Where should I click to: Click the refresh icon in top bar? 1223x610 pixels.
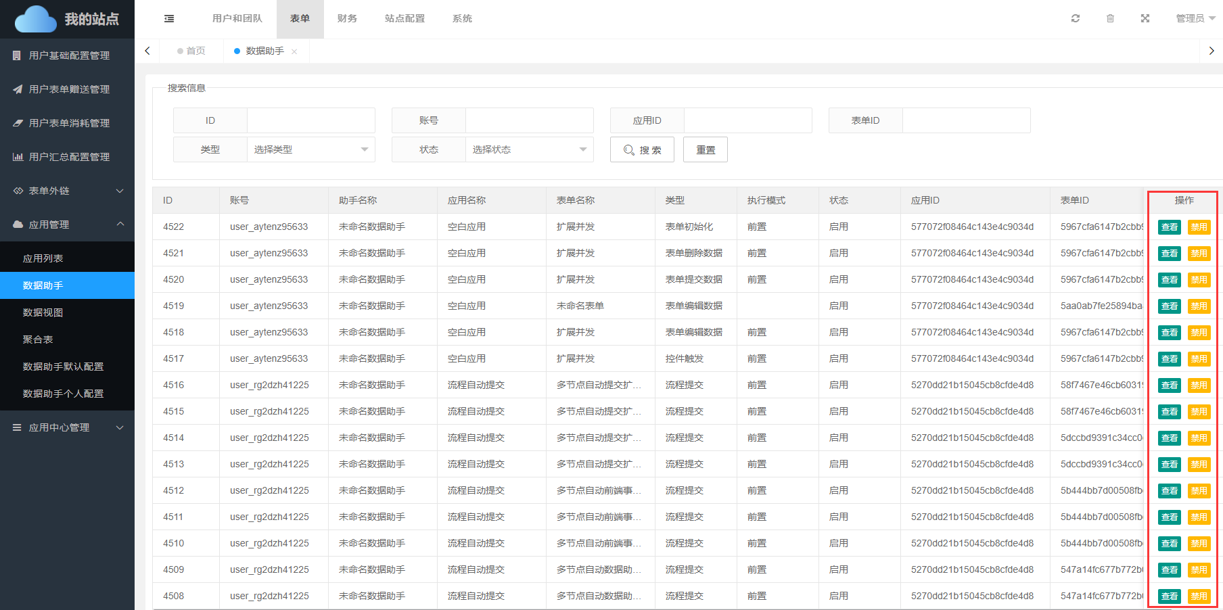coord(1076,18)
